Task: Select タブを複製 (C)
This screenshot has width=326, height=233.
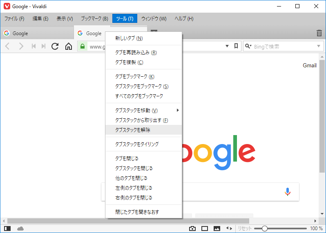Action: 144,62
